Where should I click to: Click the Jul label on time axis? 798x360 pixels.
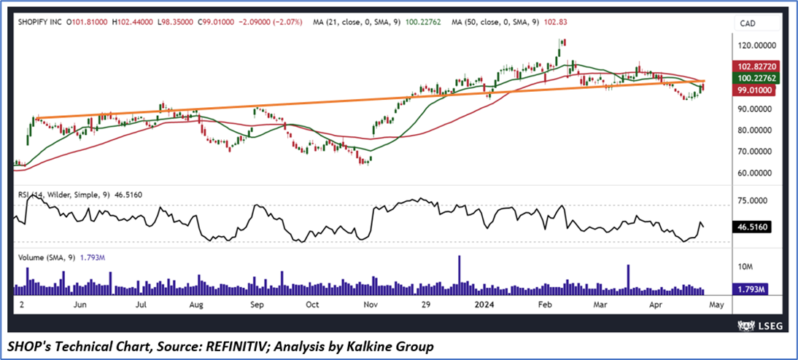click(141, 305)
